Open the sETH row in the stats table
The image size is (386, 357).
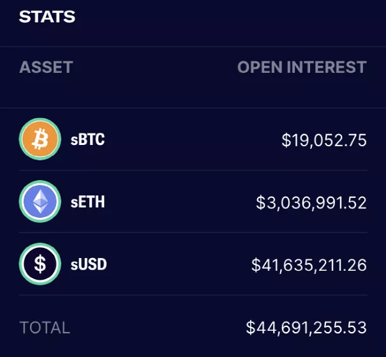[x=193, y=202]
